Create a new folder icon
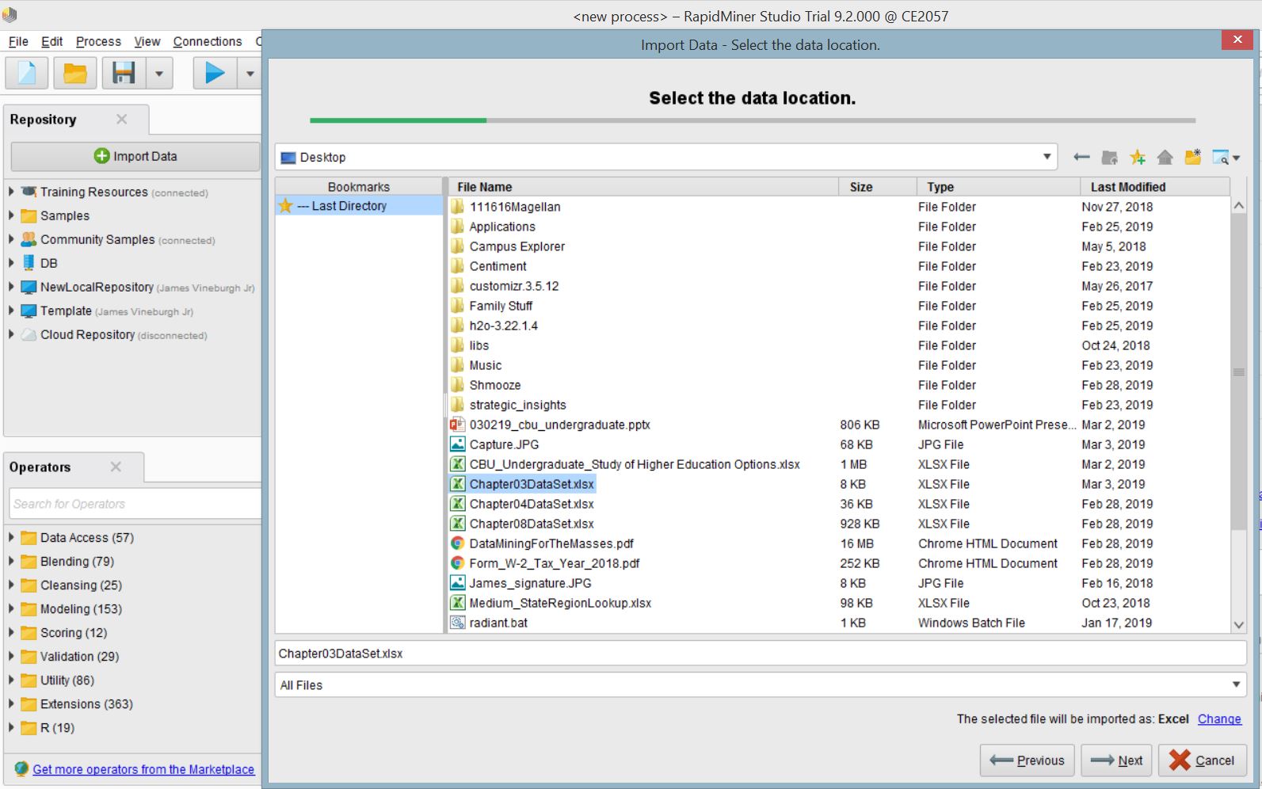Image resolution: width=1262 pixels, height=789 pixels. [x=1192, y=157]
